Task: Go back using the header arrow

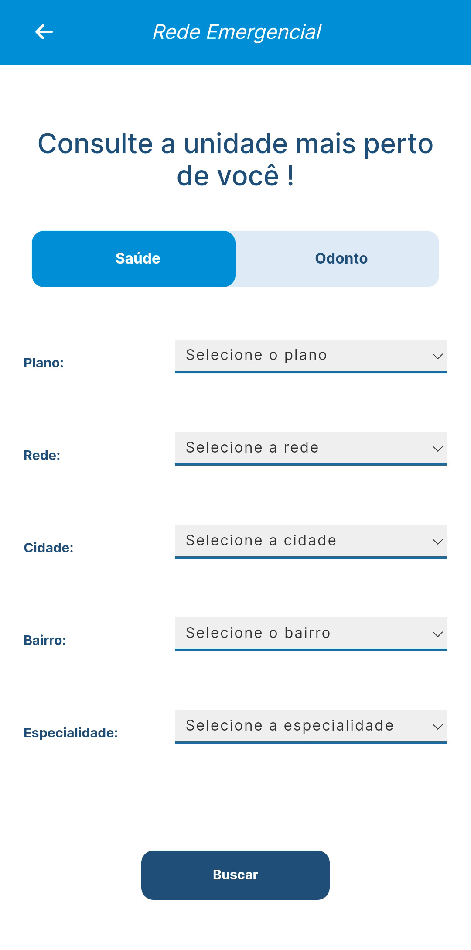Action: click(44, 32)
